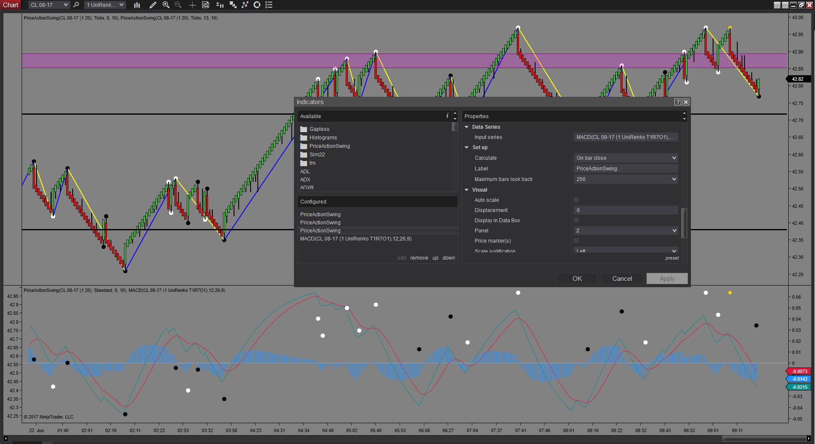This screenshot has width=815, height=444.
Task: Close the Indicators dialog
Action: point(686,102)
